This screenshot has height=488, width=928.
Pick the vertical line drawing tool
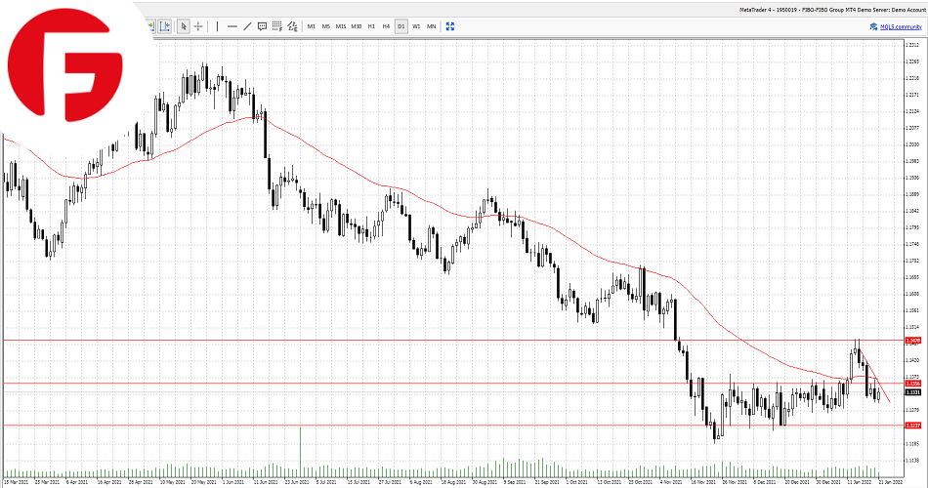pos(217,26)
